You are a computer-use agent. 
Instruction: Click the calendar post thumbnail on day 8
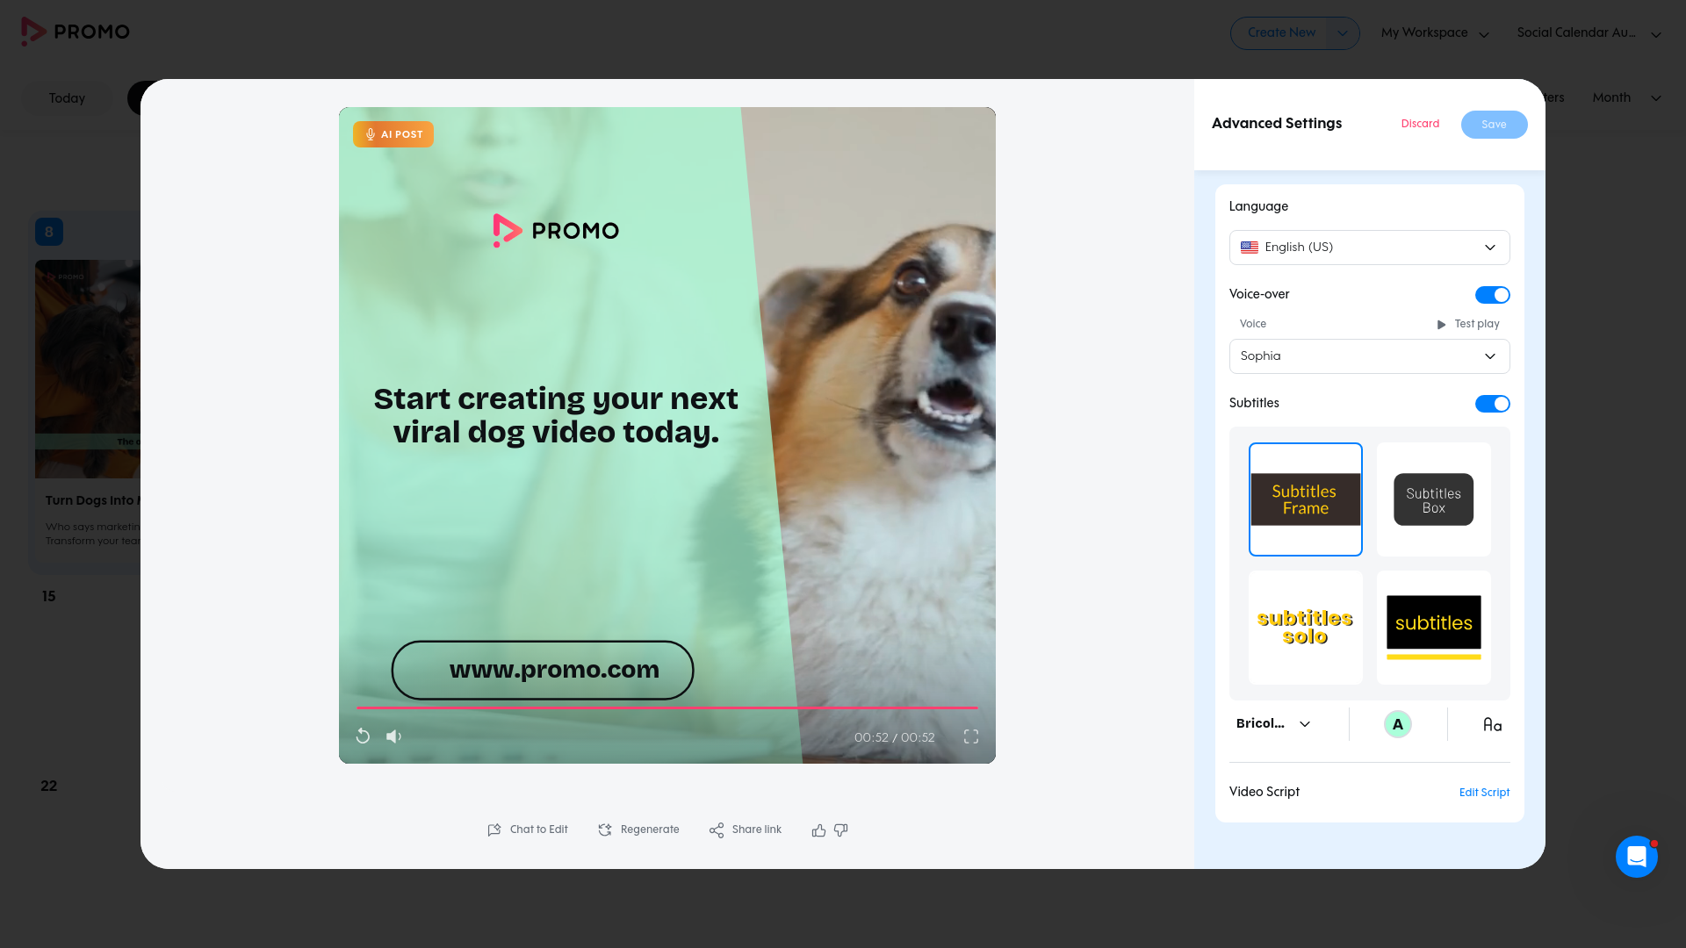coord(88,369)
